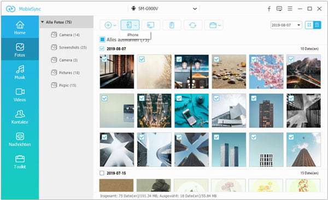Click the refresh icon in toolbar
Viewport: 328px width, 200px height.
click(192, 25)
